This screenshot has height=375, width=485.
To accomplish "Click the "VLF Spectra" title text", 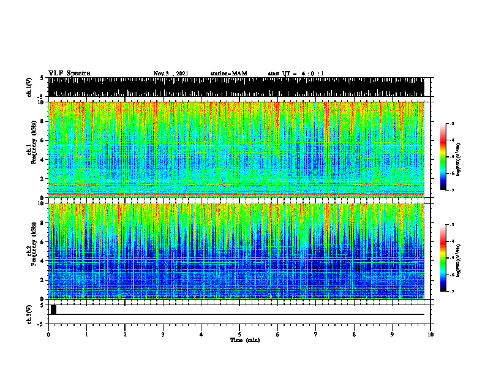I will [x=69, y=74].
